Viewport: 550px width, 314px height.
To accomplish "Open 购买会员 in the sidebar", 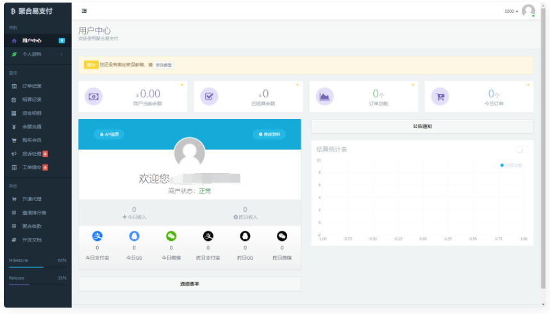I will [x=32, y=140].
